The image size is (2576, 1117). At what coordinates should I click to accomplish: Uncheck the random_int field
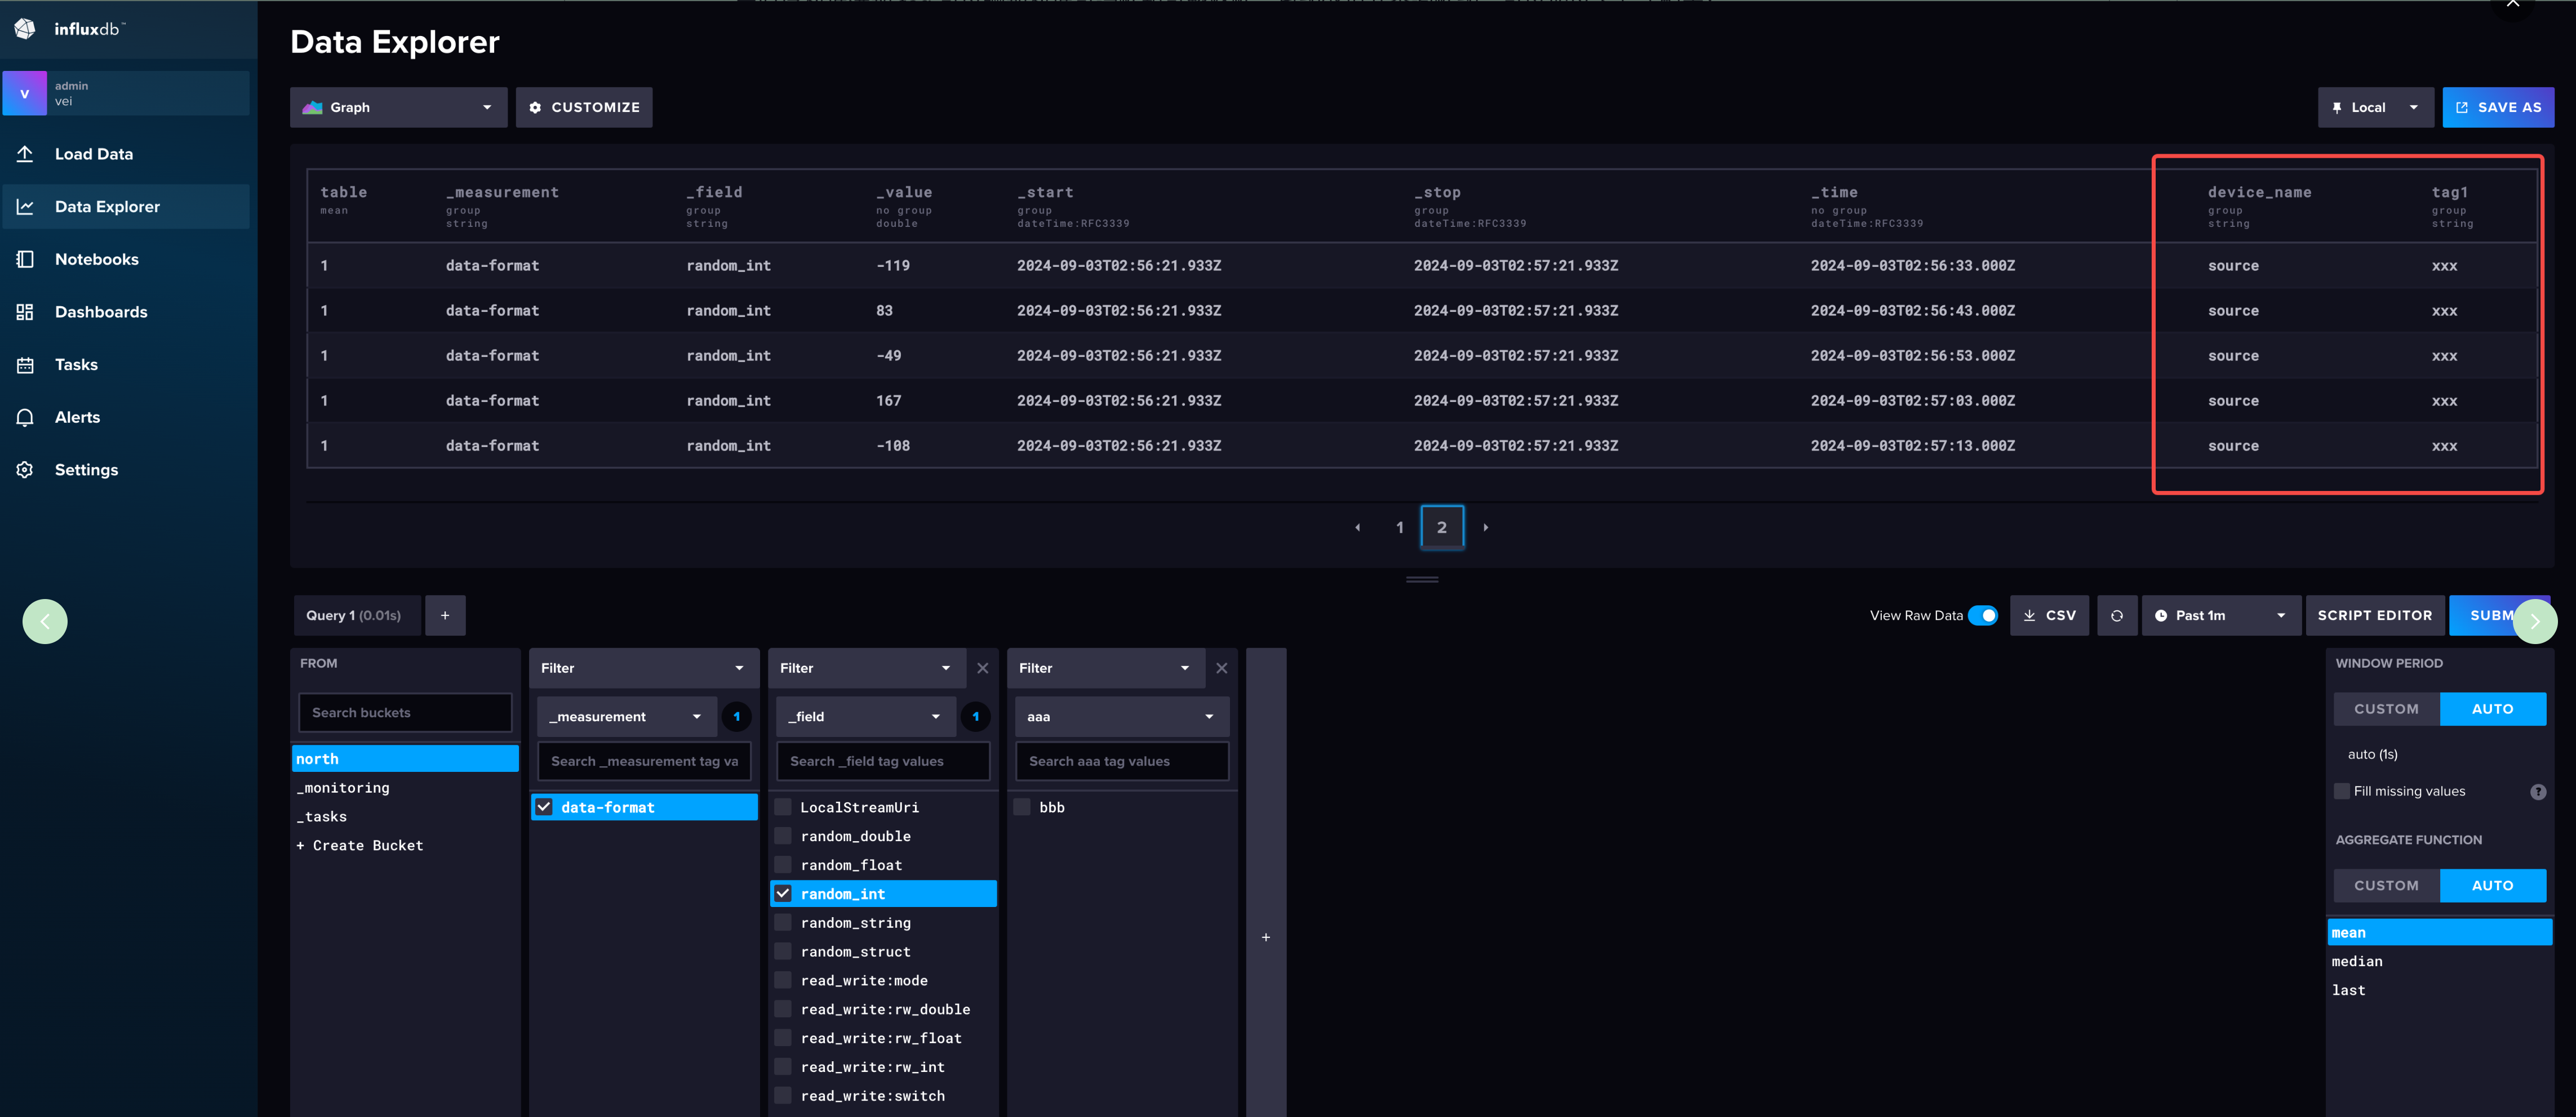pyautogui.click(x=783, y=894)
